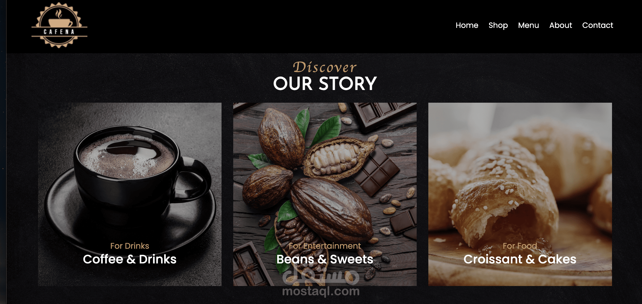This screenshot has width=642, height=304.
Task: Click the For Drinks label
Action: (130, 246)
